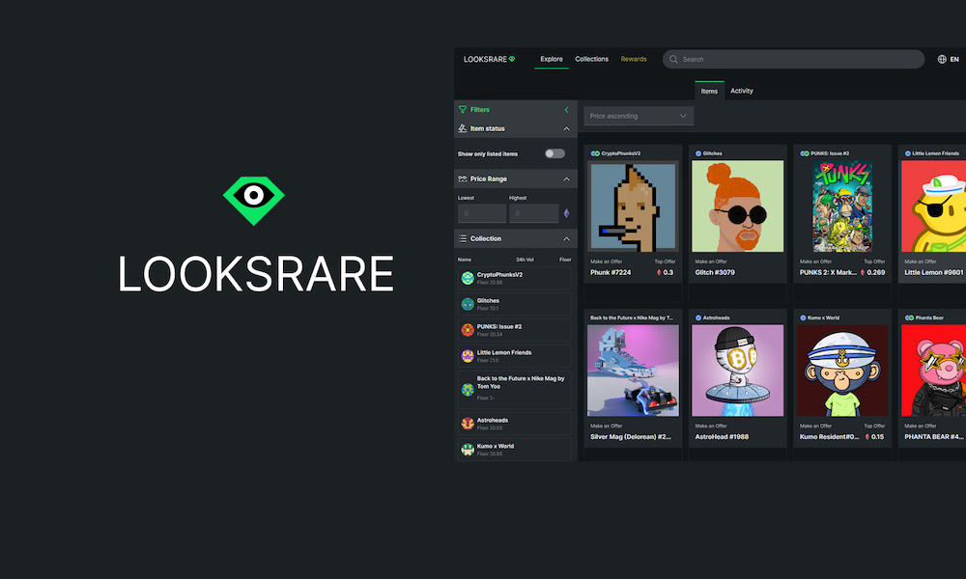
Task: Click verified badge on Glitches card
Action: point(698,153)
